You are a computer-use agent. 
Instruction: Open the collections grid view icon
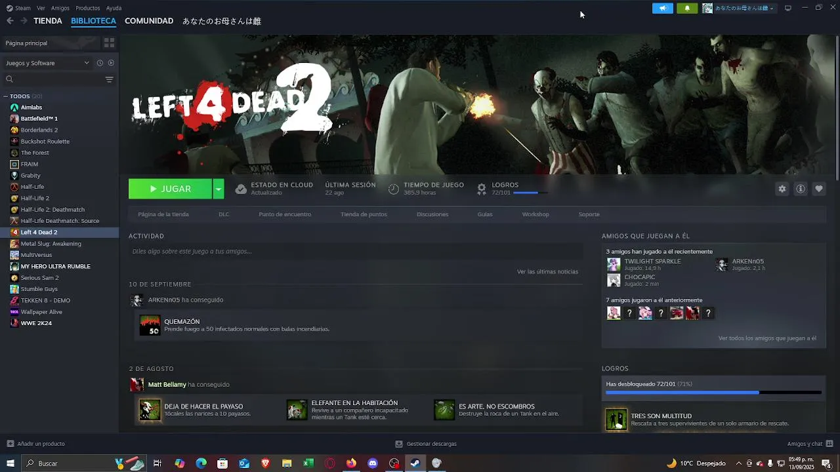point(109,43)
